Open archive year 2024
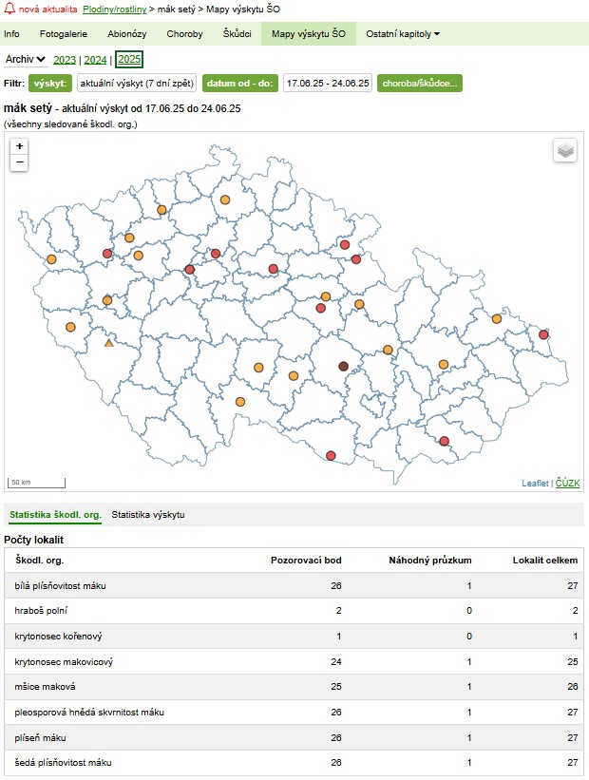This screenshot has height=780, width=589. click(95, 60)
